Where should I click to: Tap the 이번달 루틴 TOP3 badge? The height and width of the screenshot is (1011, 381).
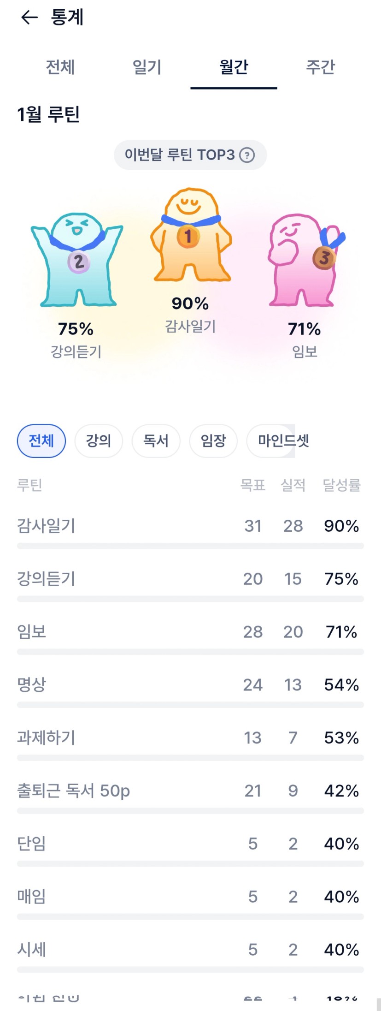pos(181,155)
